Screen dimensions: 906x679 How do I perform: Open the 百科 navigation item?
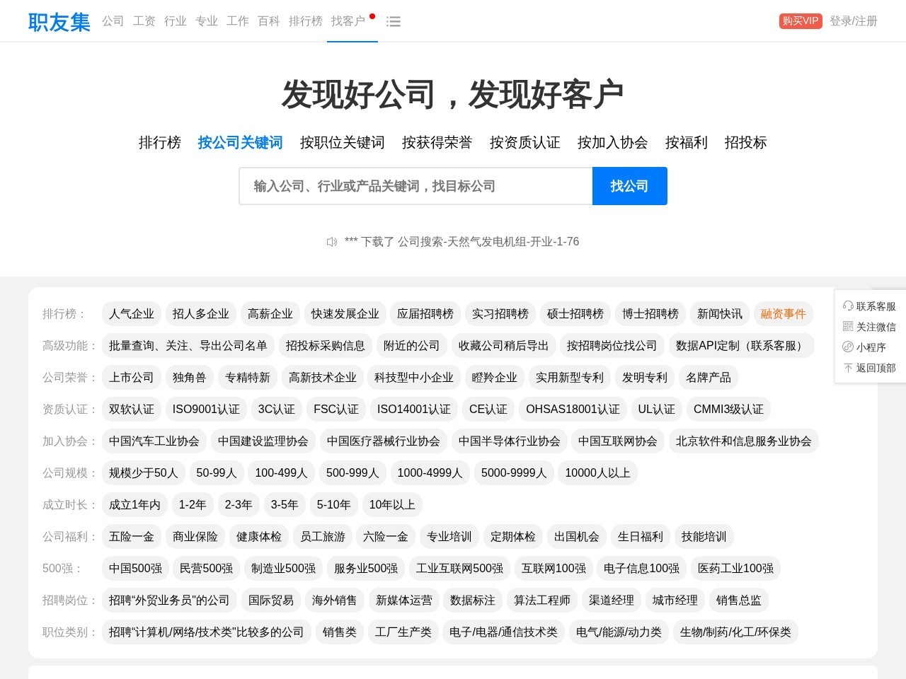269,21
